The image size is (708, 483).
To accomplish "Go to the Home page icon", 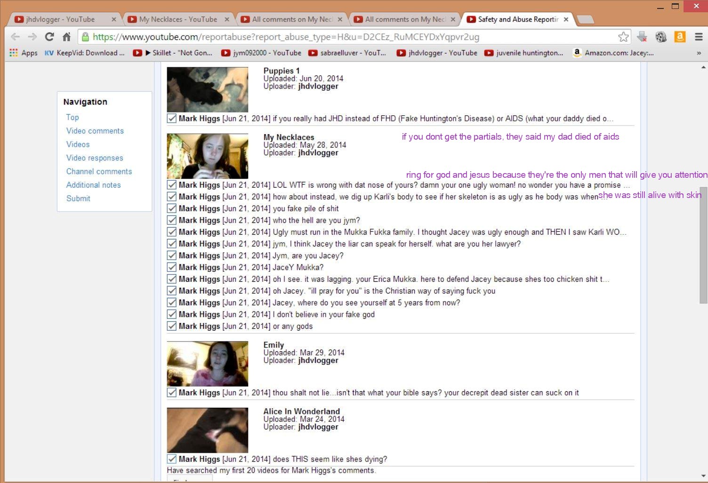I will [66, 37].
